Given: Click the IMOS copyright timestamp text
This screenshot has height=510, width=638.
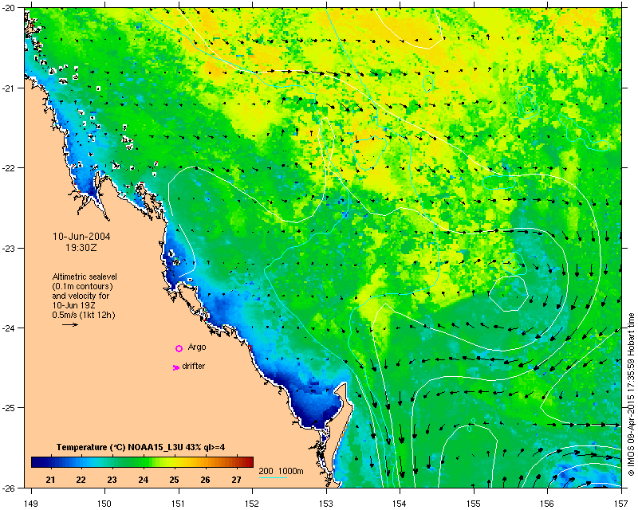Looking at the screenshot, I should 631,394.
